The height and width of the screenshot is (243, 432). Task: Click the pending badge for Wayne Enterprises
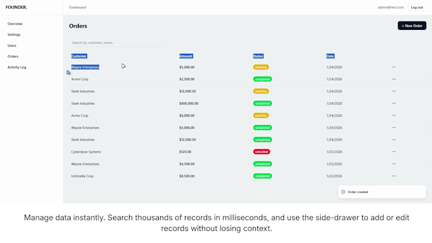pyautogui.click(x=261, y=67)
